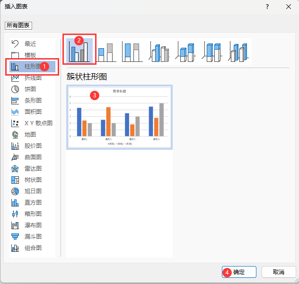The height and width of the screenshot is (284, 299).
Task: Choose the 地图 map chart category
Action: point(33,135)
